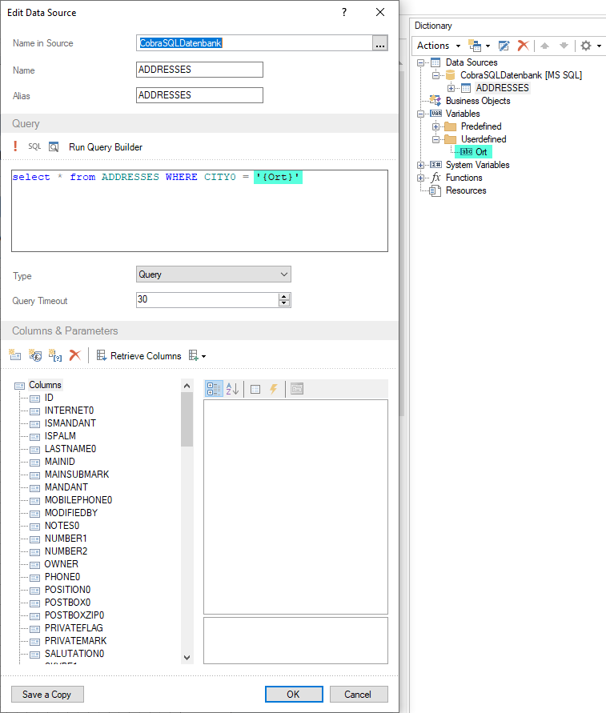Delete item using Dictionary red X icon
Screen dimensions: 606x713
(x=523, y=46)
